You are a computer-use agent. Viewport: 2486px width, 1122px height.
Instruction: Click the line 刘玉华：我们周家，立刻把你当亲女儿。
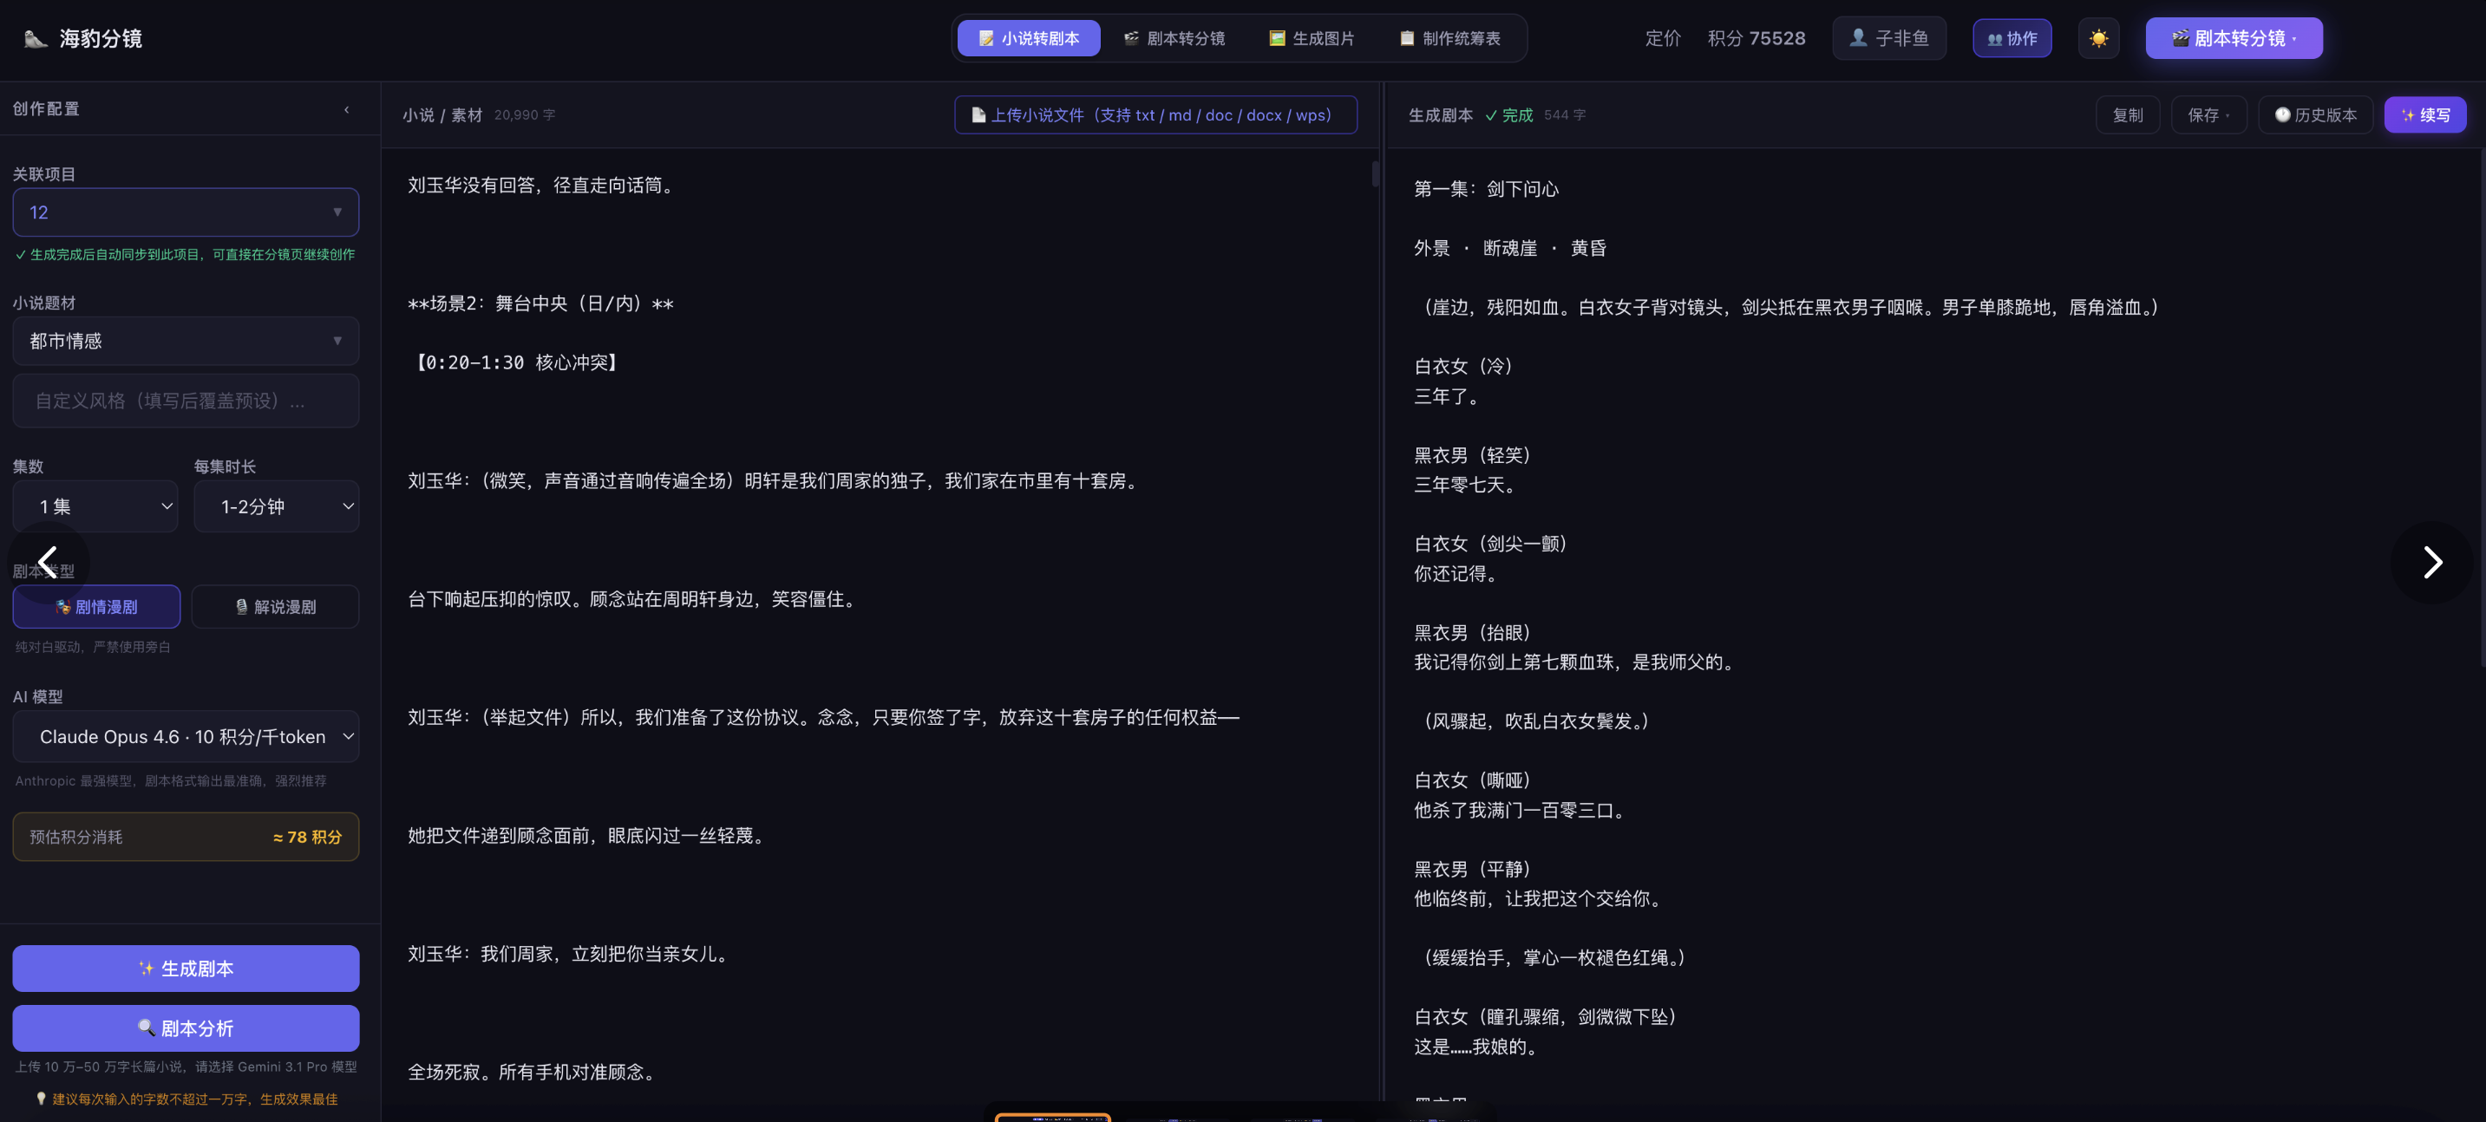571,954
